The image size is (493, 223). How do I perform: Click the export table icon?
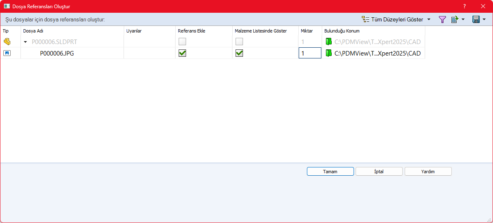(x=455, y=19)
